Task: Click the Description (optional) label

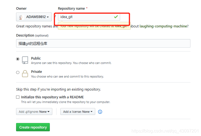Action: click(32, 35)
